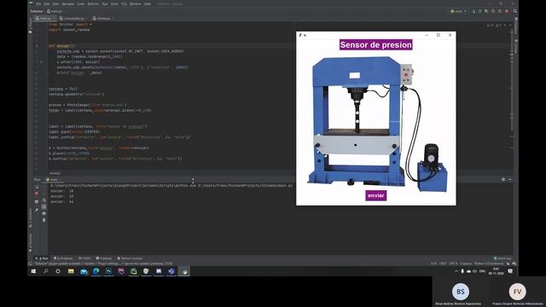Click the Rerun icon in Run panel
Image resolution: width=546 pixels, height=307 pixels.
[x=37, y=187]
